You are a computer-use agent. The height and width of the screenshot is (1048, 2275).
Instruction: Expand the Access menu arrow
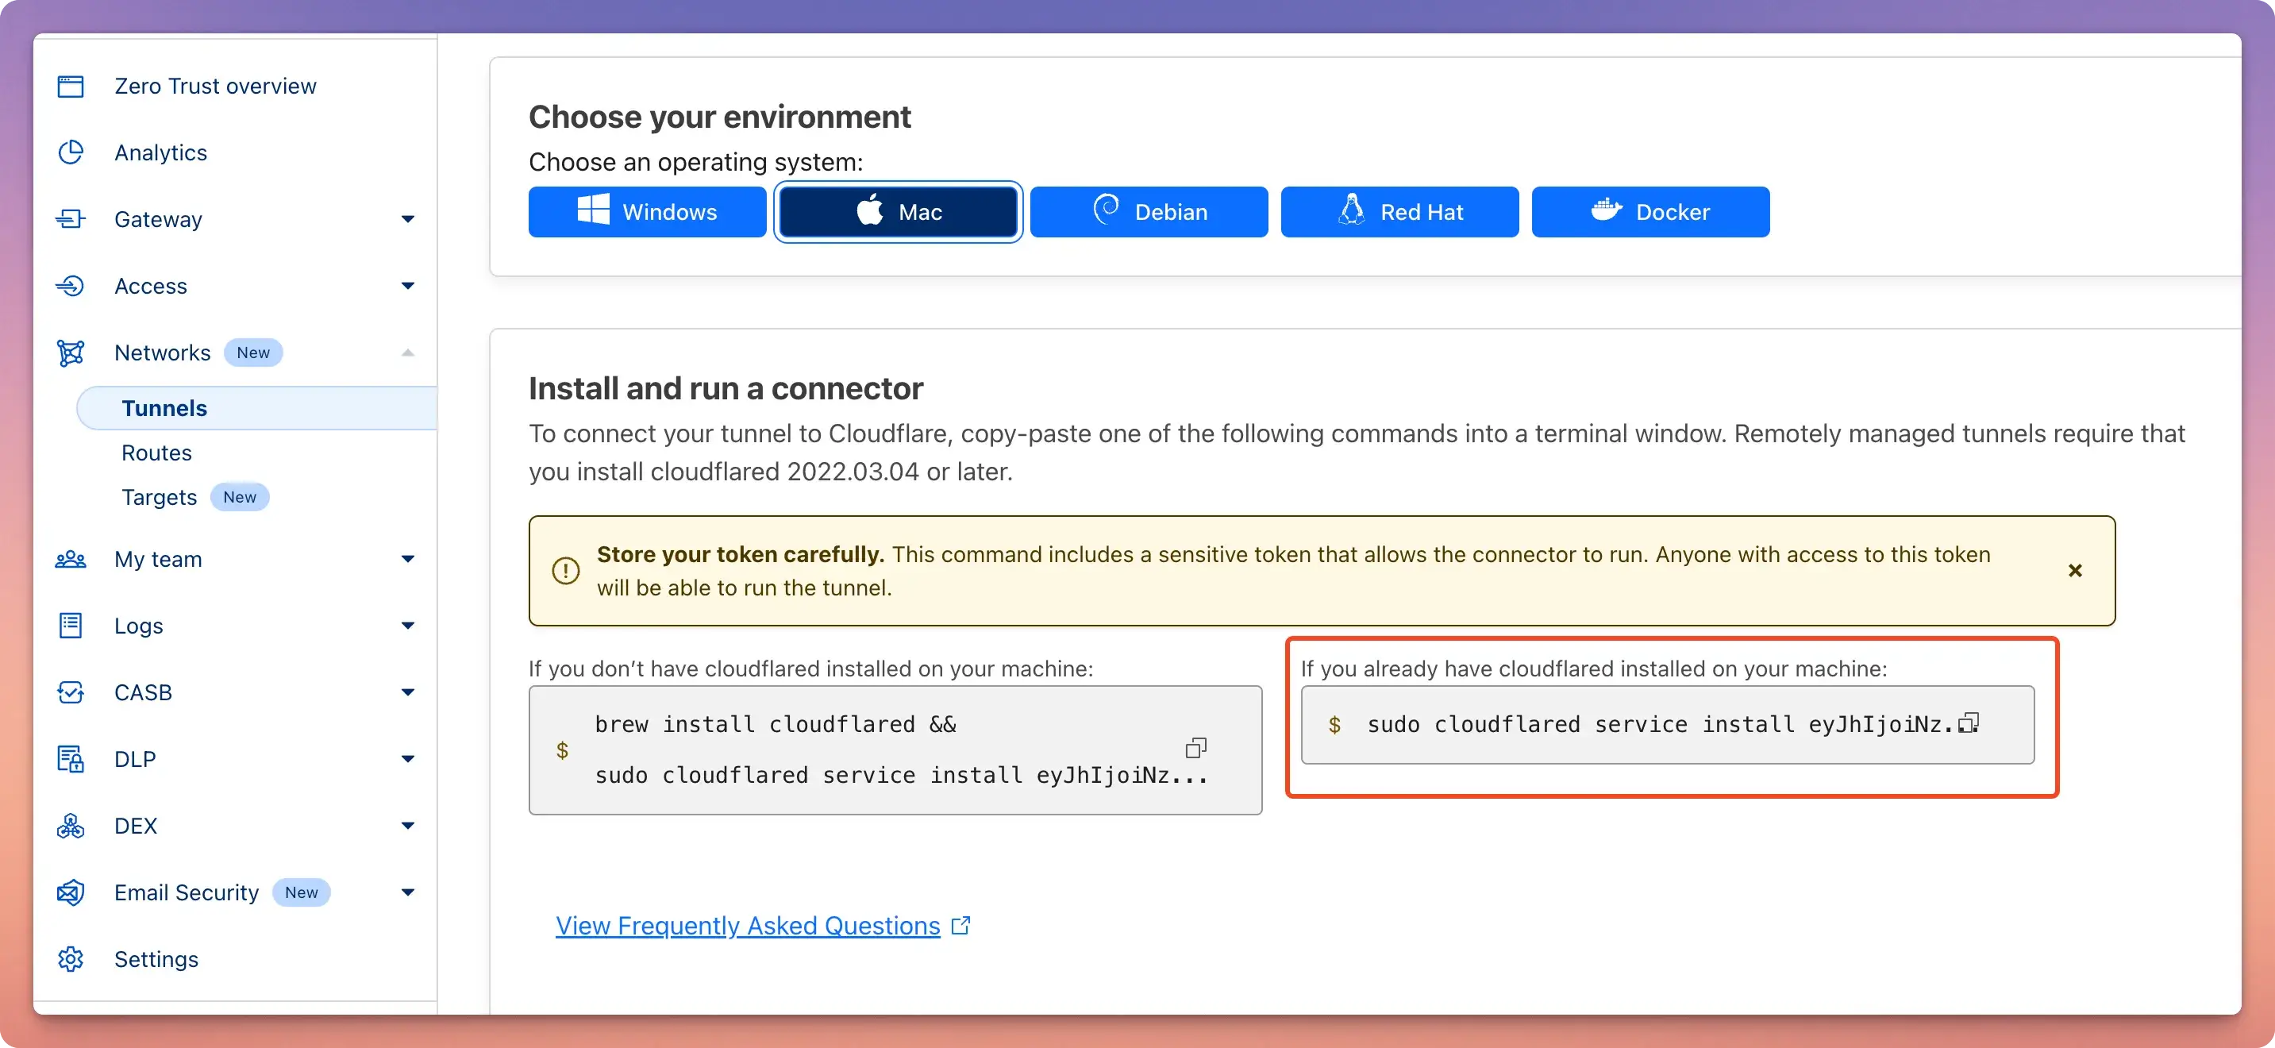pos(407,287)
